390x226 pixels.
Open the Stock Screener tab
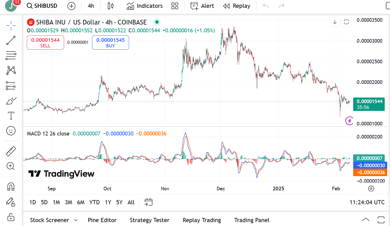(49, 220)
